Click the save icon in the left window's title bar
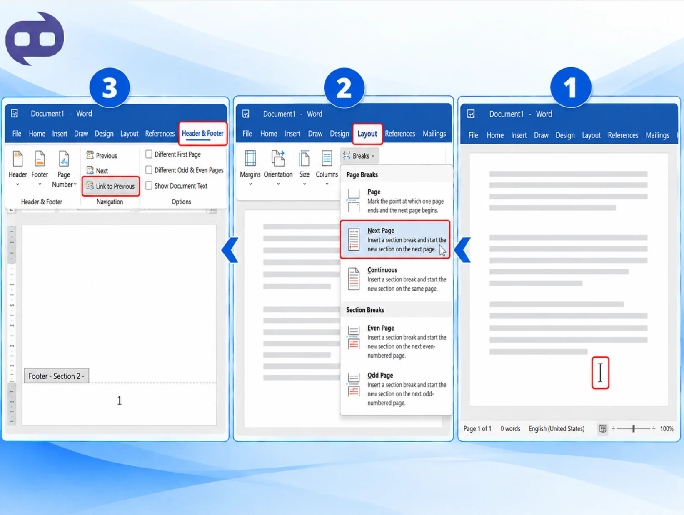 click(15, 113)
